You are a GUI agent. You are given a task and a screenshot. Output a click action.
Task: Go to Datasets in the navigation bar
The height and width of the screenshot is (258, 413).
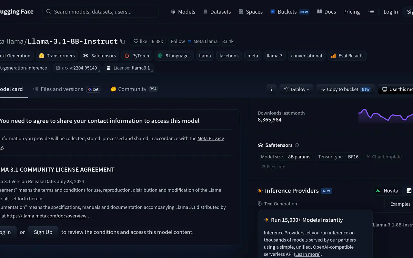point(217,12)
